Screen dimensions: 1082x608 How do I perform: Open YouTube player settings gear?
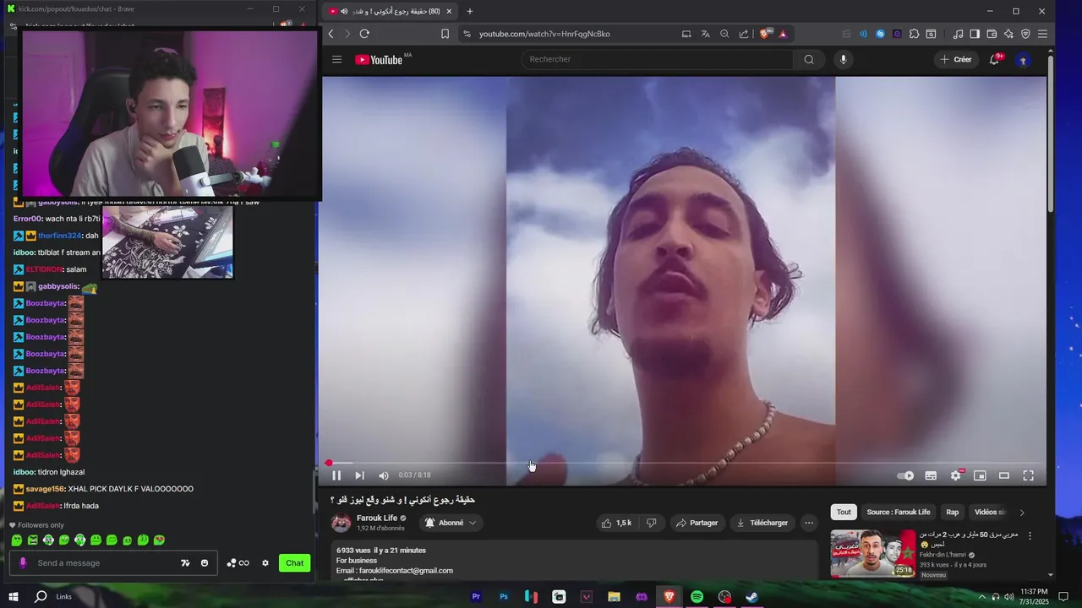(x=955, y=475)
